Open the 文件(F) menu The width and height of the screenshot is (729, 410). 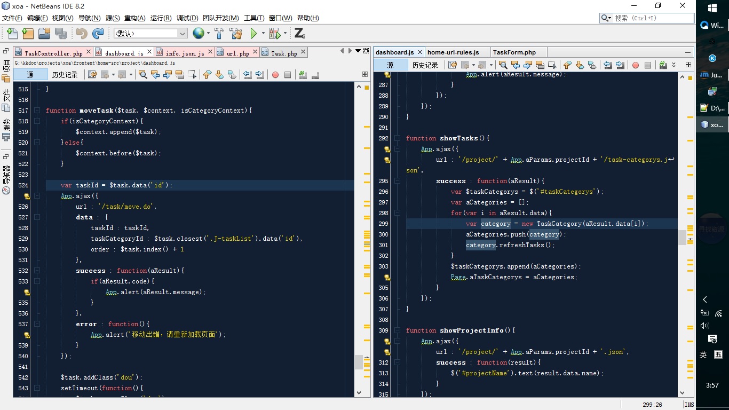(x=12, y=18)
